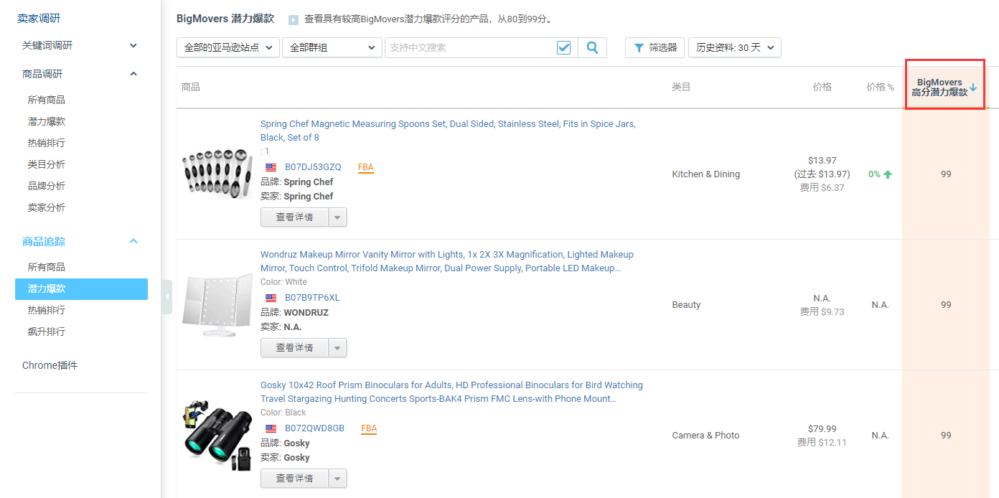Click the measuring spoons product thumbnail

pos(217,174)
